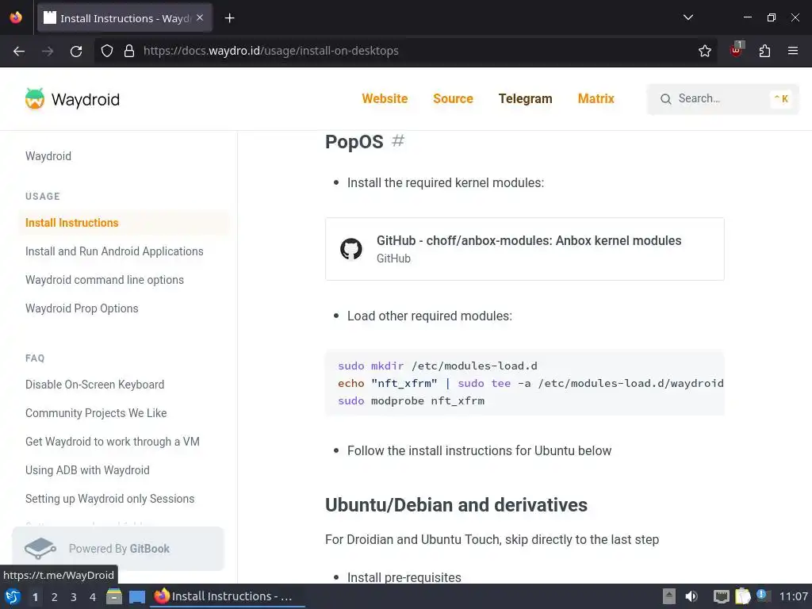Reload the current page

(x=76, y=51)
